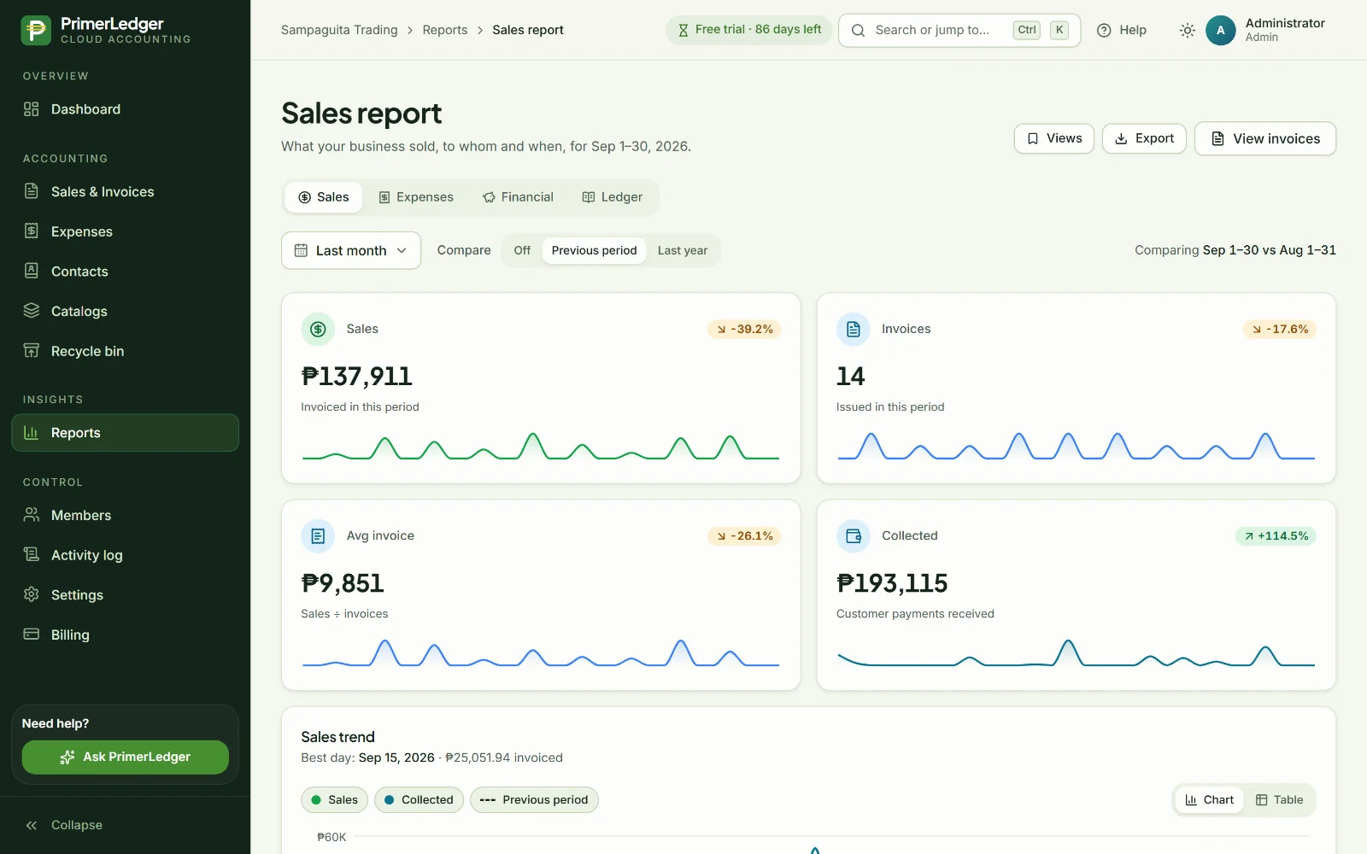Click the Collected card sparkline
1367x854 pixels.
click(x=1077, y=653)
